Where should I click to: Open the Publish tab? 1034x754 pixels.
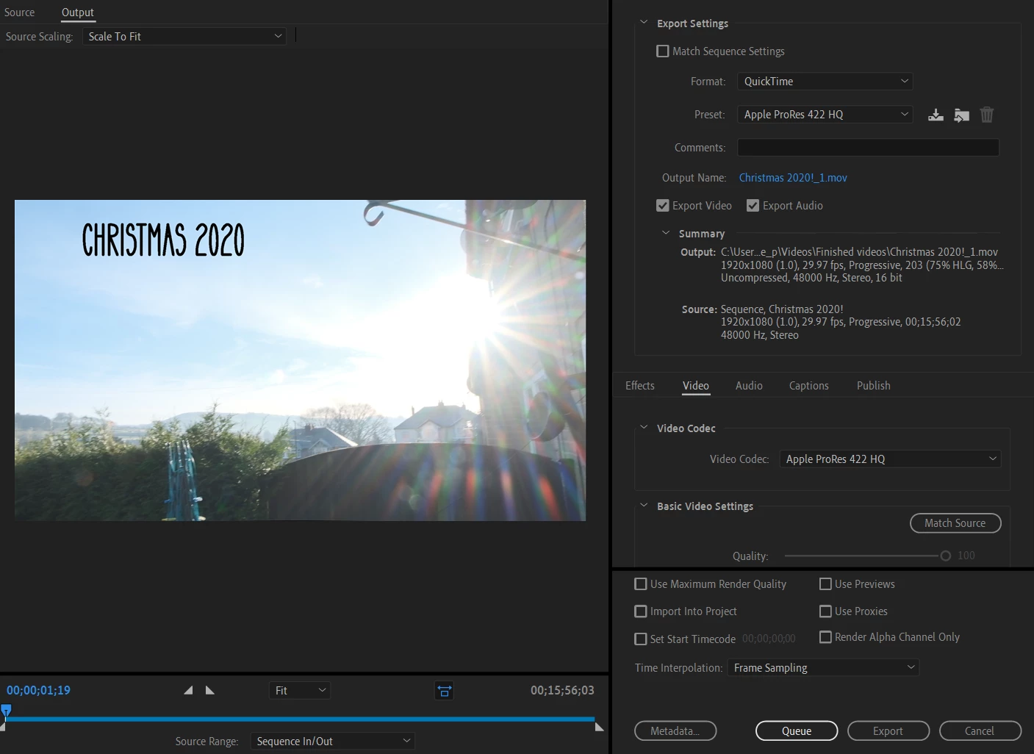(x=873, y=386)
